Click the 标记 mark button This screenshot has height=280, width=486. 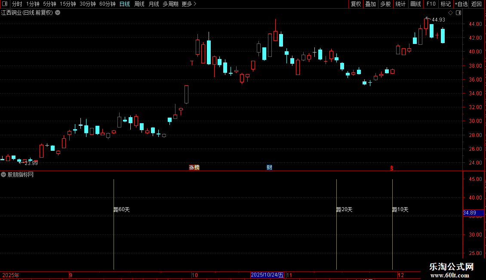(x=446, y=4)
